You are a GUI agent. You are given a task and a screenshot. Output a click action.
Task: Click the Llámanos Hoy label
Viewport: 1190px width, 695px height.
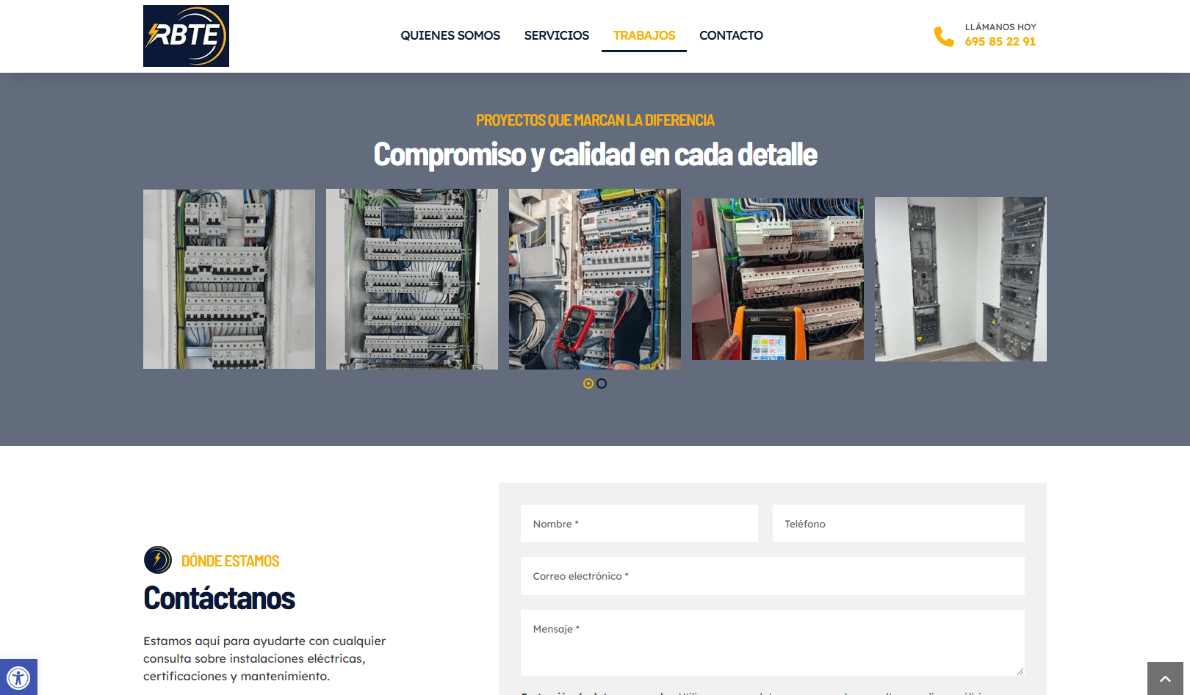[x=1000, y=27]
